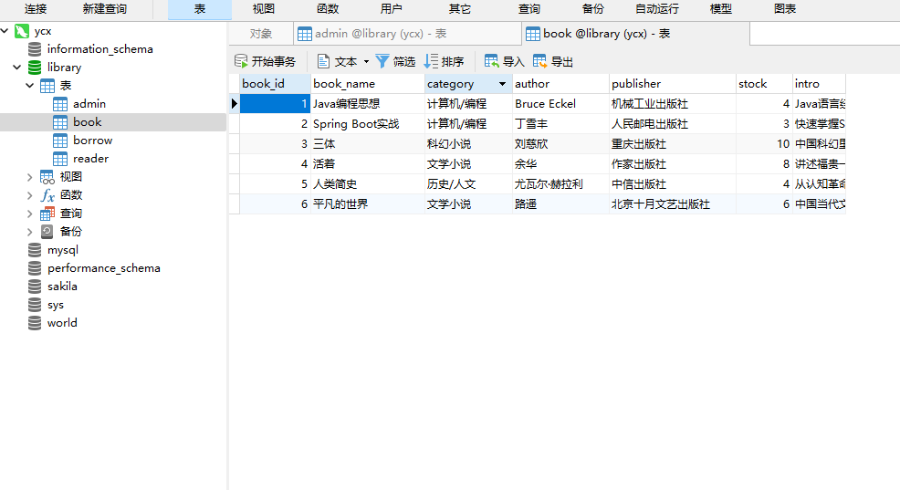This screenshot has width=900, height=490.
Task: Click the 导入 import icon
Action: [x=491, y=61]
